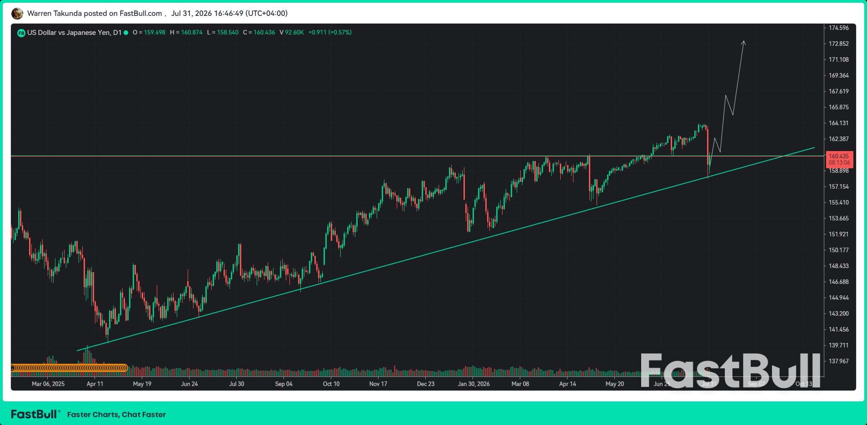Click the date label May 19
Viewport: 867px width, 425px height.
[x=142, y=384]
